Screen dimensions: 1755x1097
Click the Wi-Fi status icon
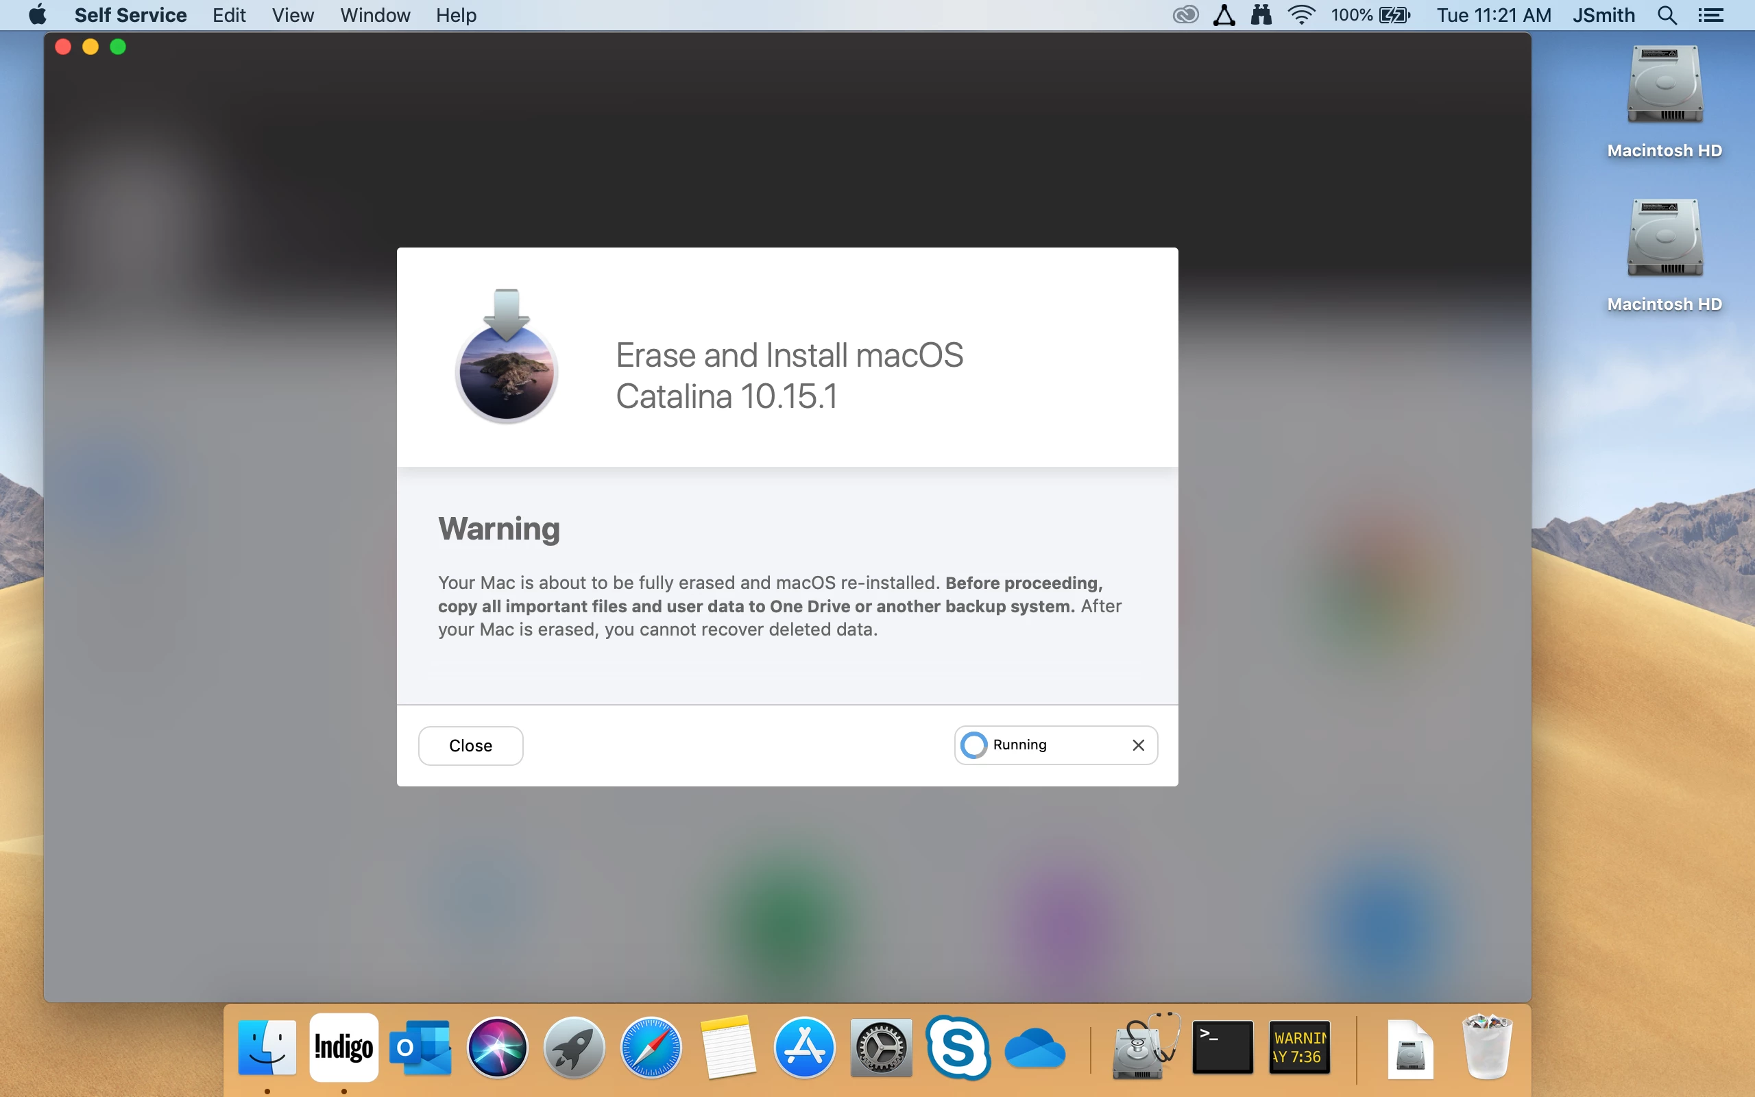coord(1302,15)
